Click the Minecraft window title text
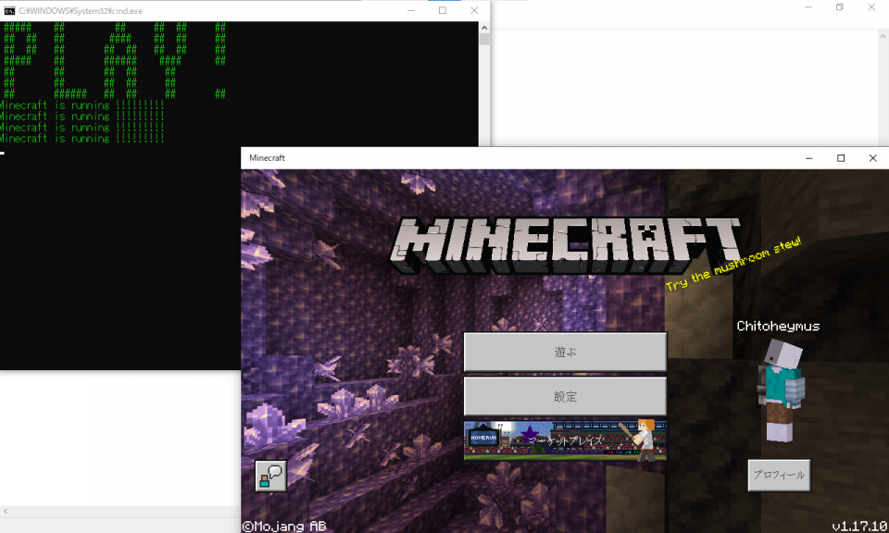The width and height of the screenshot is (889, 533). [267, 158]
